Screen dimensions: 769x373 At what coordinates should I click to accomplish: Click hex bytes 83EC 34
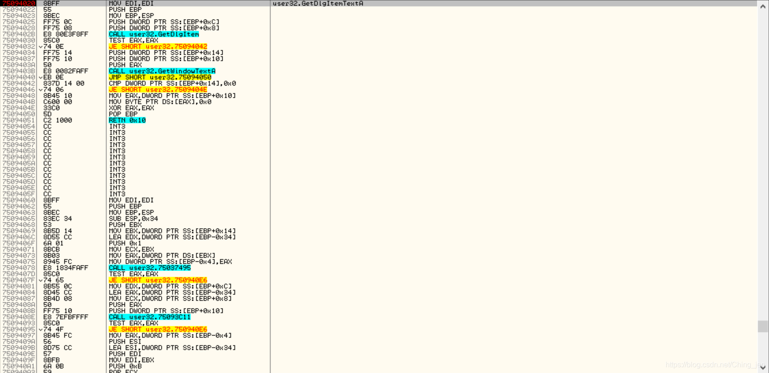[57, 219]
